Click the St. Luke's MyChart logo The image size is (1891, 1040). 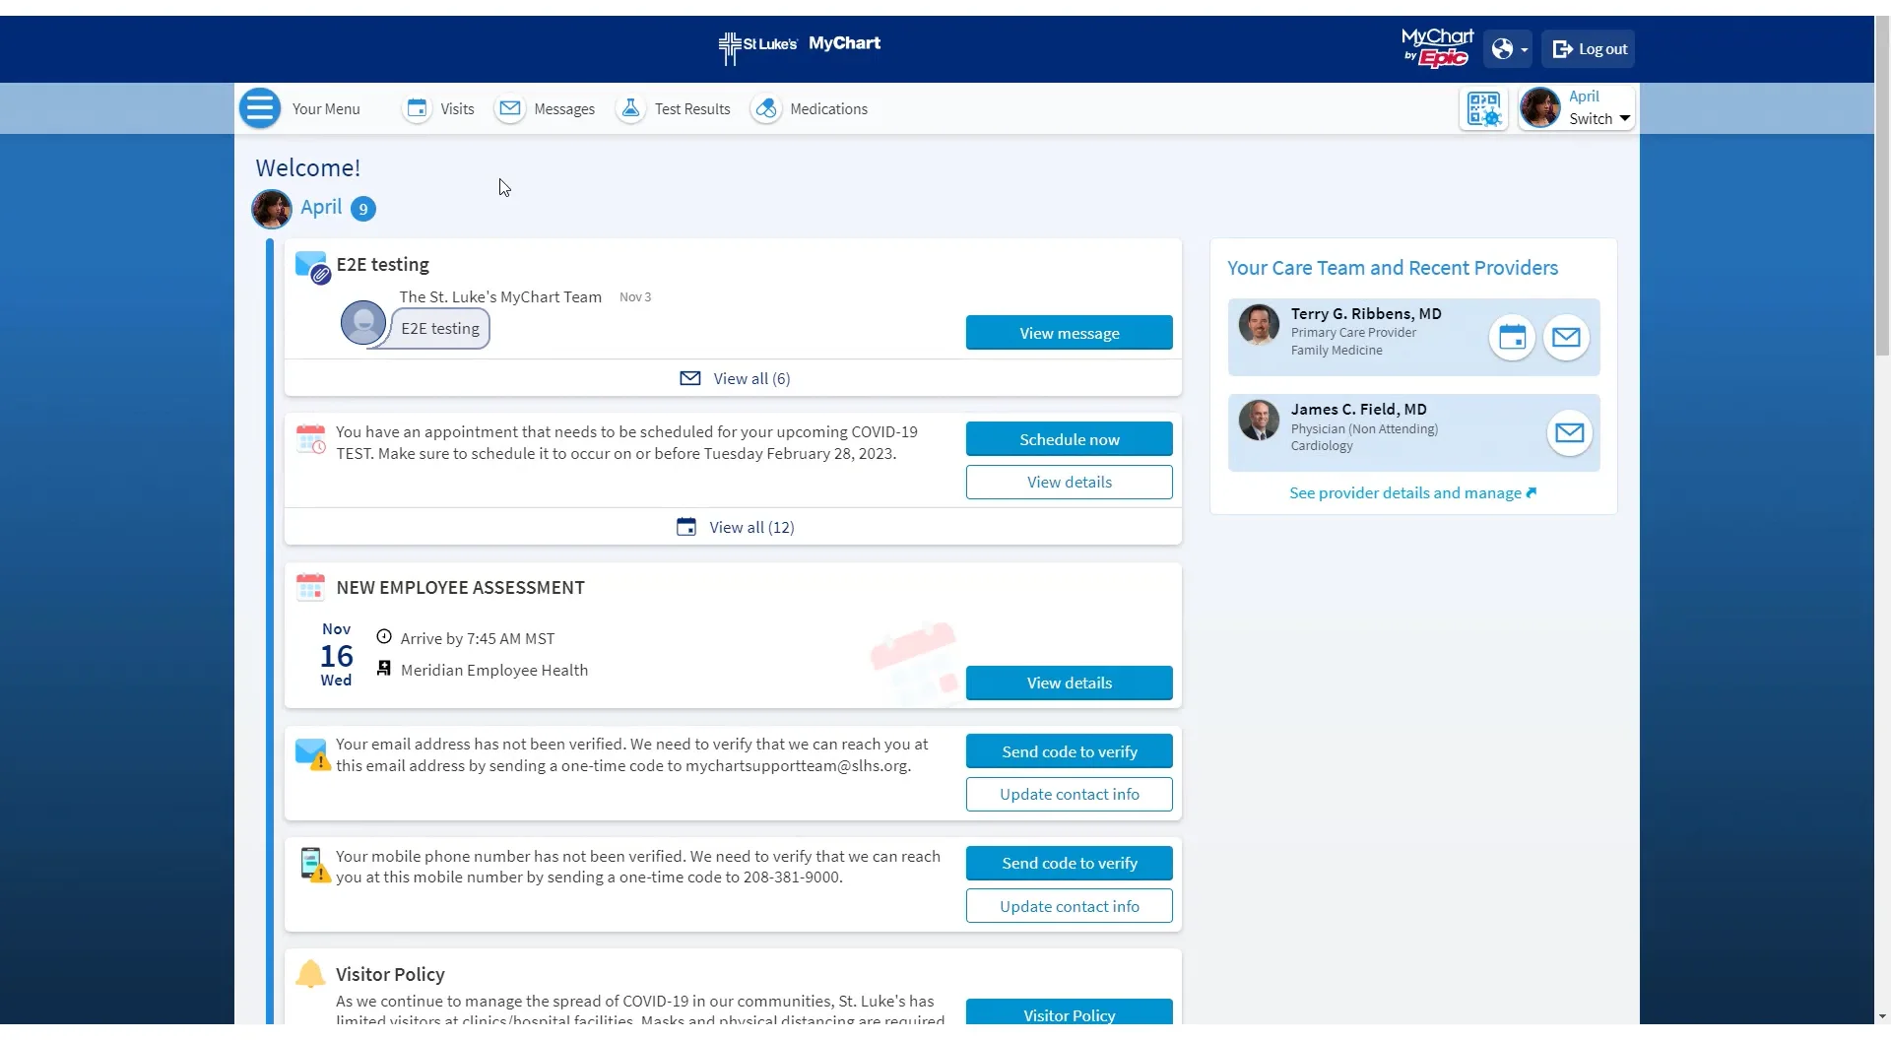click(798, 45)
